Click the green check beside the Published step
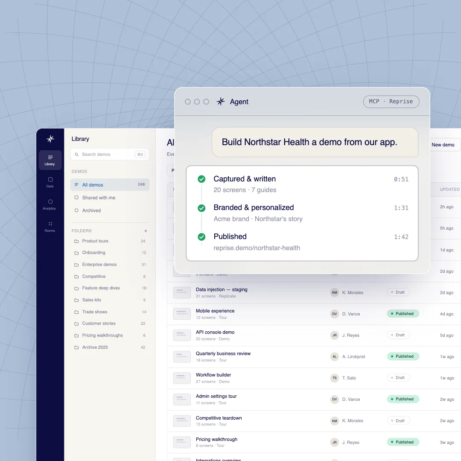 tap(201, 236)
